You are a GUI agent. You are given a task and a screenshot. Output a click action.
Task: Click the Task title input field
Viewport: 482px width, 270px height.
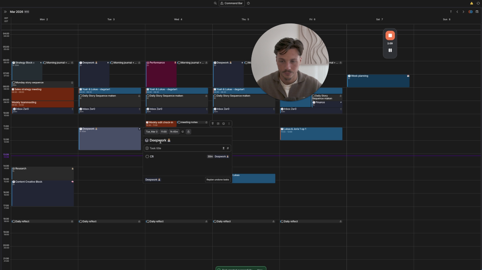(x=187, y=148)
